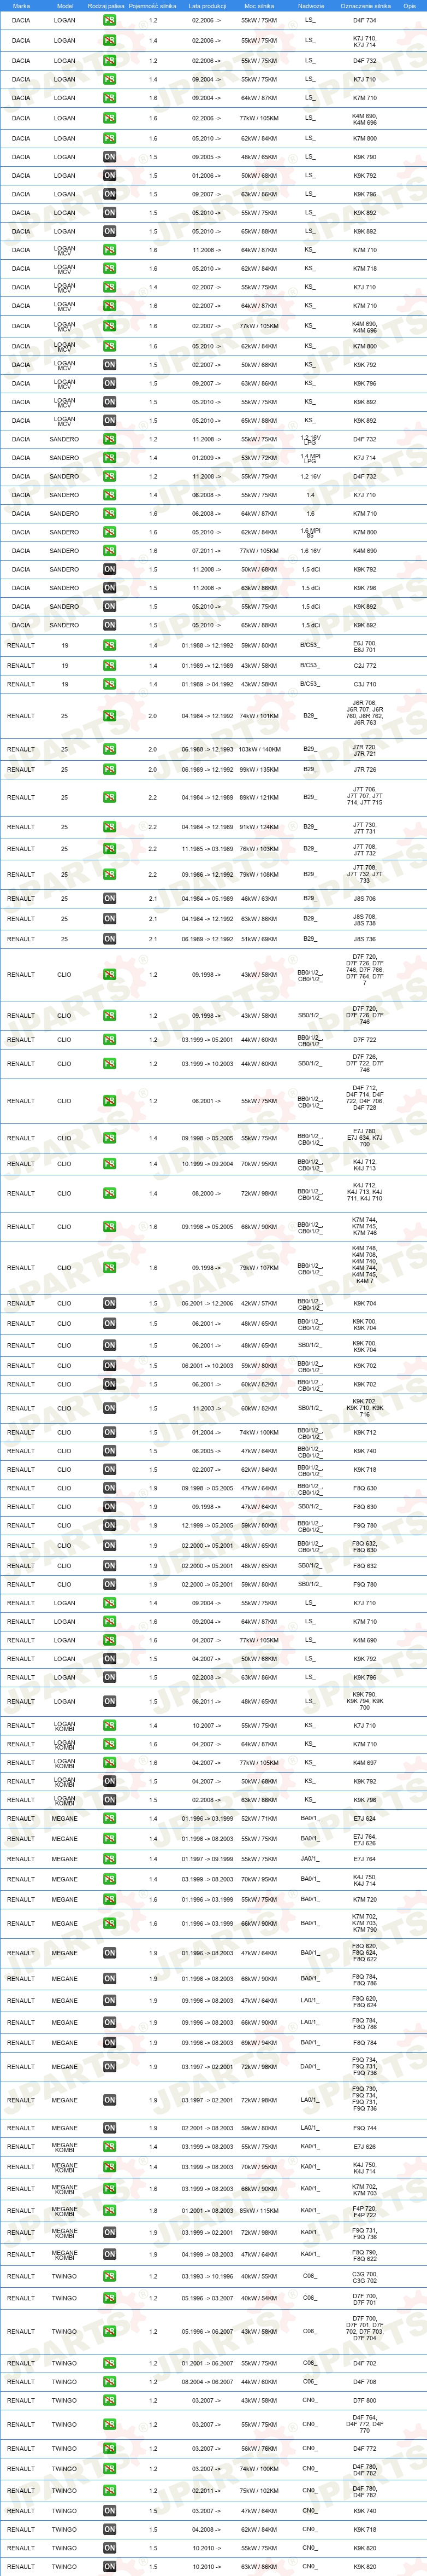Click petrol icon in Twingo D4F 702 row
The image size is (427, 2576).
(x=110, y=2364)
